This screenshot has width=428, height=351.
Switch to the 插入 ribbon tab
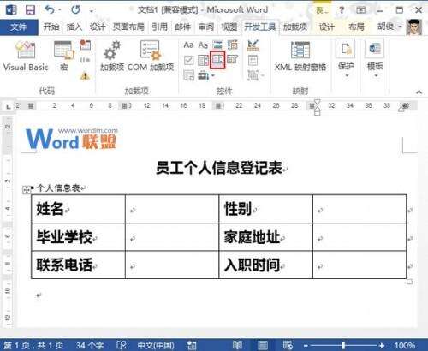(74, 27)
